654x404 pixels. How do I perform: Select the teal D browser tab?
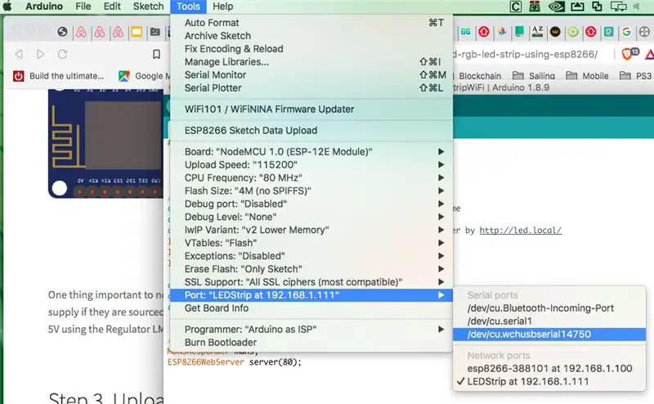click(608, 32)
